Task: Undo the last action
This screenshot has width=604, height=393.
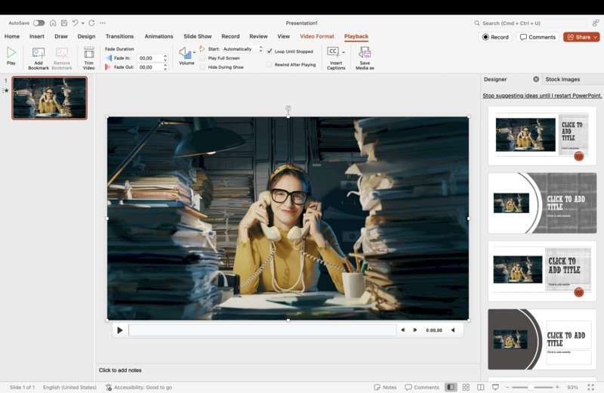Action: (x=75, y=23)
